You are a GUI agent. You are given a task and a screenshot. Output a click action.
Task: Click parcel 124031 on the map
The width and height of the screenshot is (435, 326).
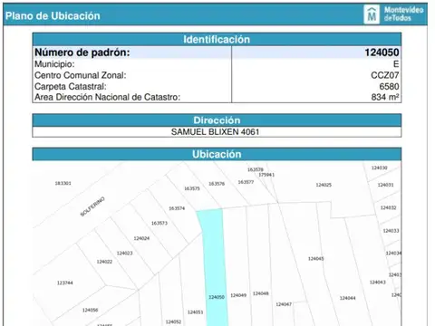coord(385,185)
